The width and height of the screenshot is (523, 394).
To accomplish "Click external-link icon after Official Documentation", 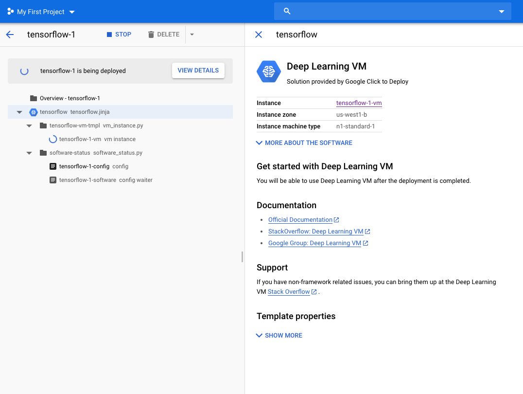I will click(x=336, y=220).
